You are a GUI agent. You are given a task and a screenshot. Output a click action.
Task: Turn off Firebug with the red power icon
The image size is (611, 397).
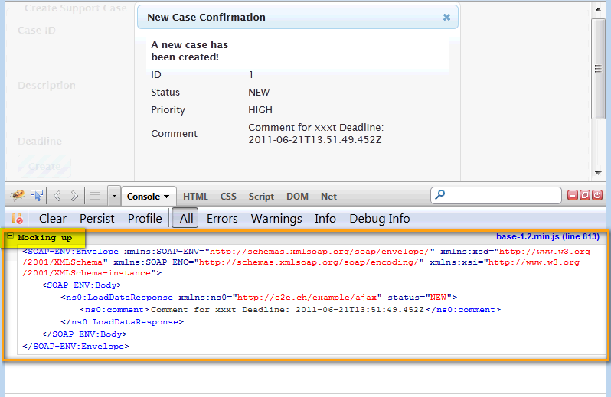coord(597,196)
